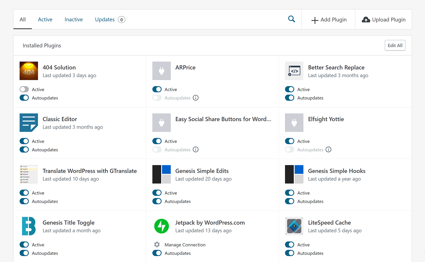Open the Jetpack by WordPress.com title

click(x=210, y=223)
